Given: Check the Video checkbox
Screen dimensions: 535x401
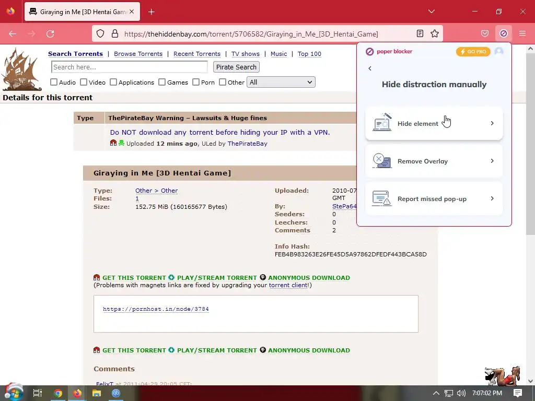Looking at the screenshot, I should coord(84,82).
